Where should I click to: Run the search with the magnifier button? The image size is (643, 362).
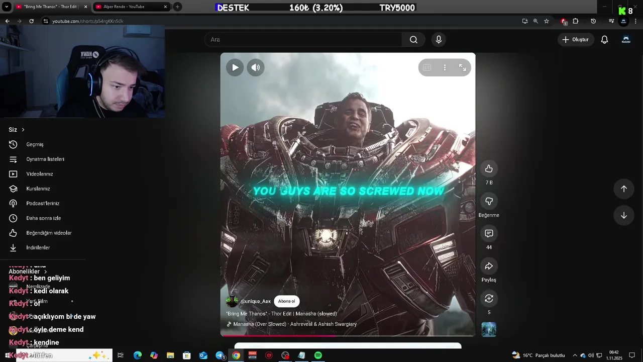413,40
